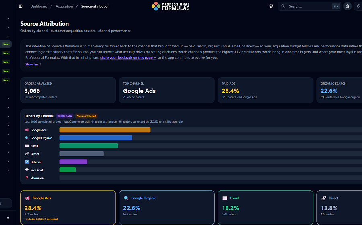
Task: Click 'includes 94 GCLID-corrected' note
Action: point(41,219)
